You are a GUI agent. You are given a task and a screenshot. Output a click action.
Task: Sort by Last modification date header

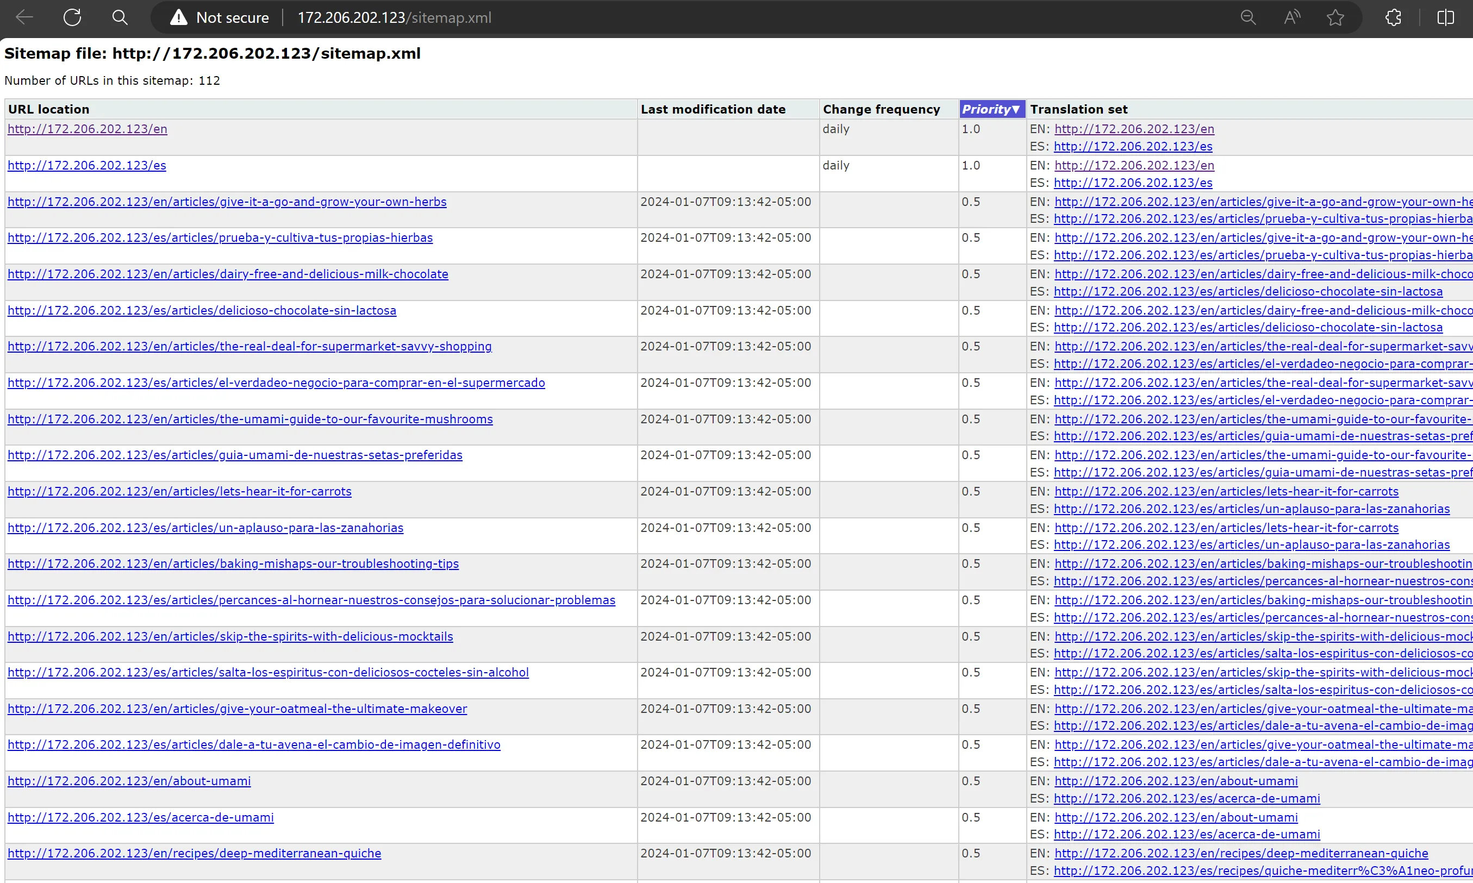[x=713, y=109]
